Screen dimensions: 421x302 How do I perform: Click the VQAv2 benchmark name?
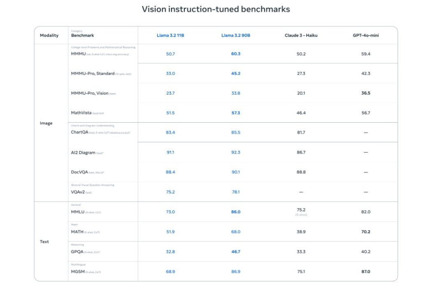pos(78,192)
